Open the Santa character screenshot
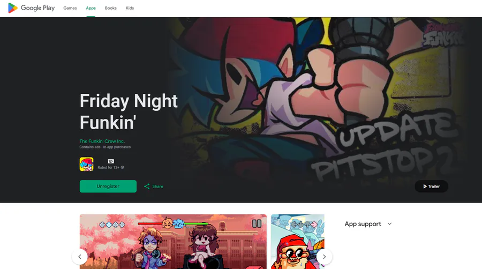Image resolution: width=482 pixels, height=269 pixels. pyautogui.click(x=298, y=242)
